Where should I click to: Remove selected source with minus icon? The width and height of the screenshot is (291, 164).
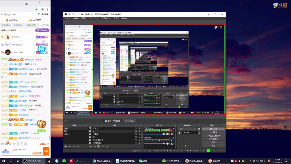pos(95,147)
